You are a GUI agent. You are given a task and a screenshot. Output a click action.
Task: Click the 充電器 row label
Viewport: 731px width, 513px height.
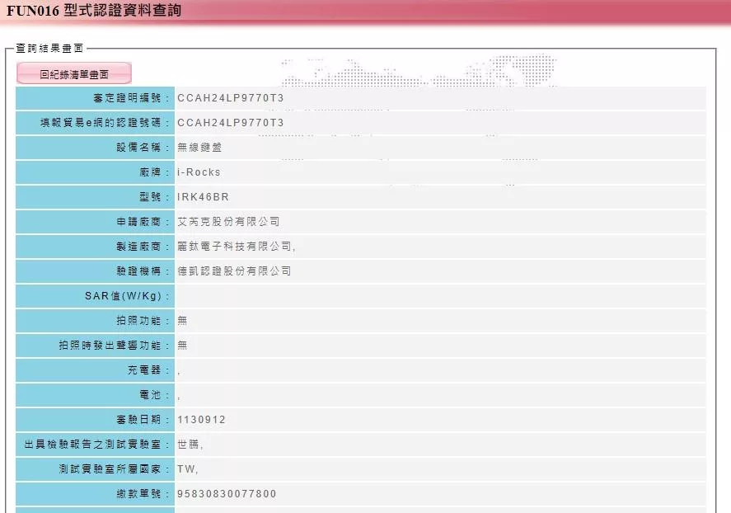click(x=148, y=370)
